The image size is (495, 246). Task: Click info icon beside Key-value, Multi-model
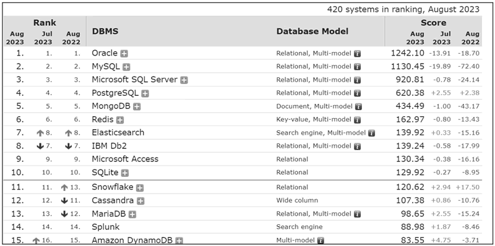coord(358,120)
